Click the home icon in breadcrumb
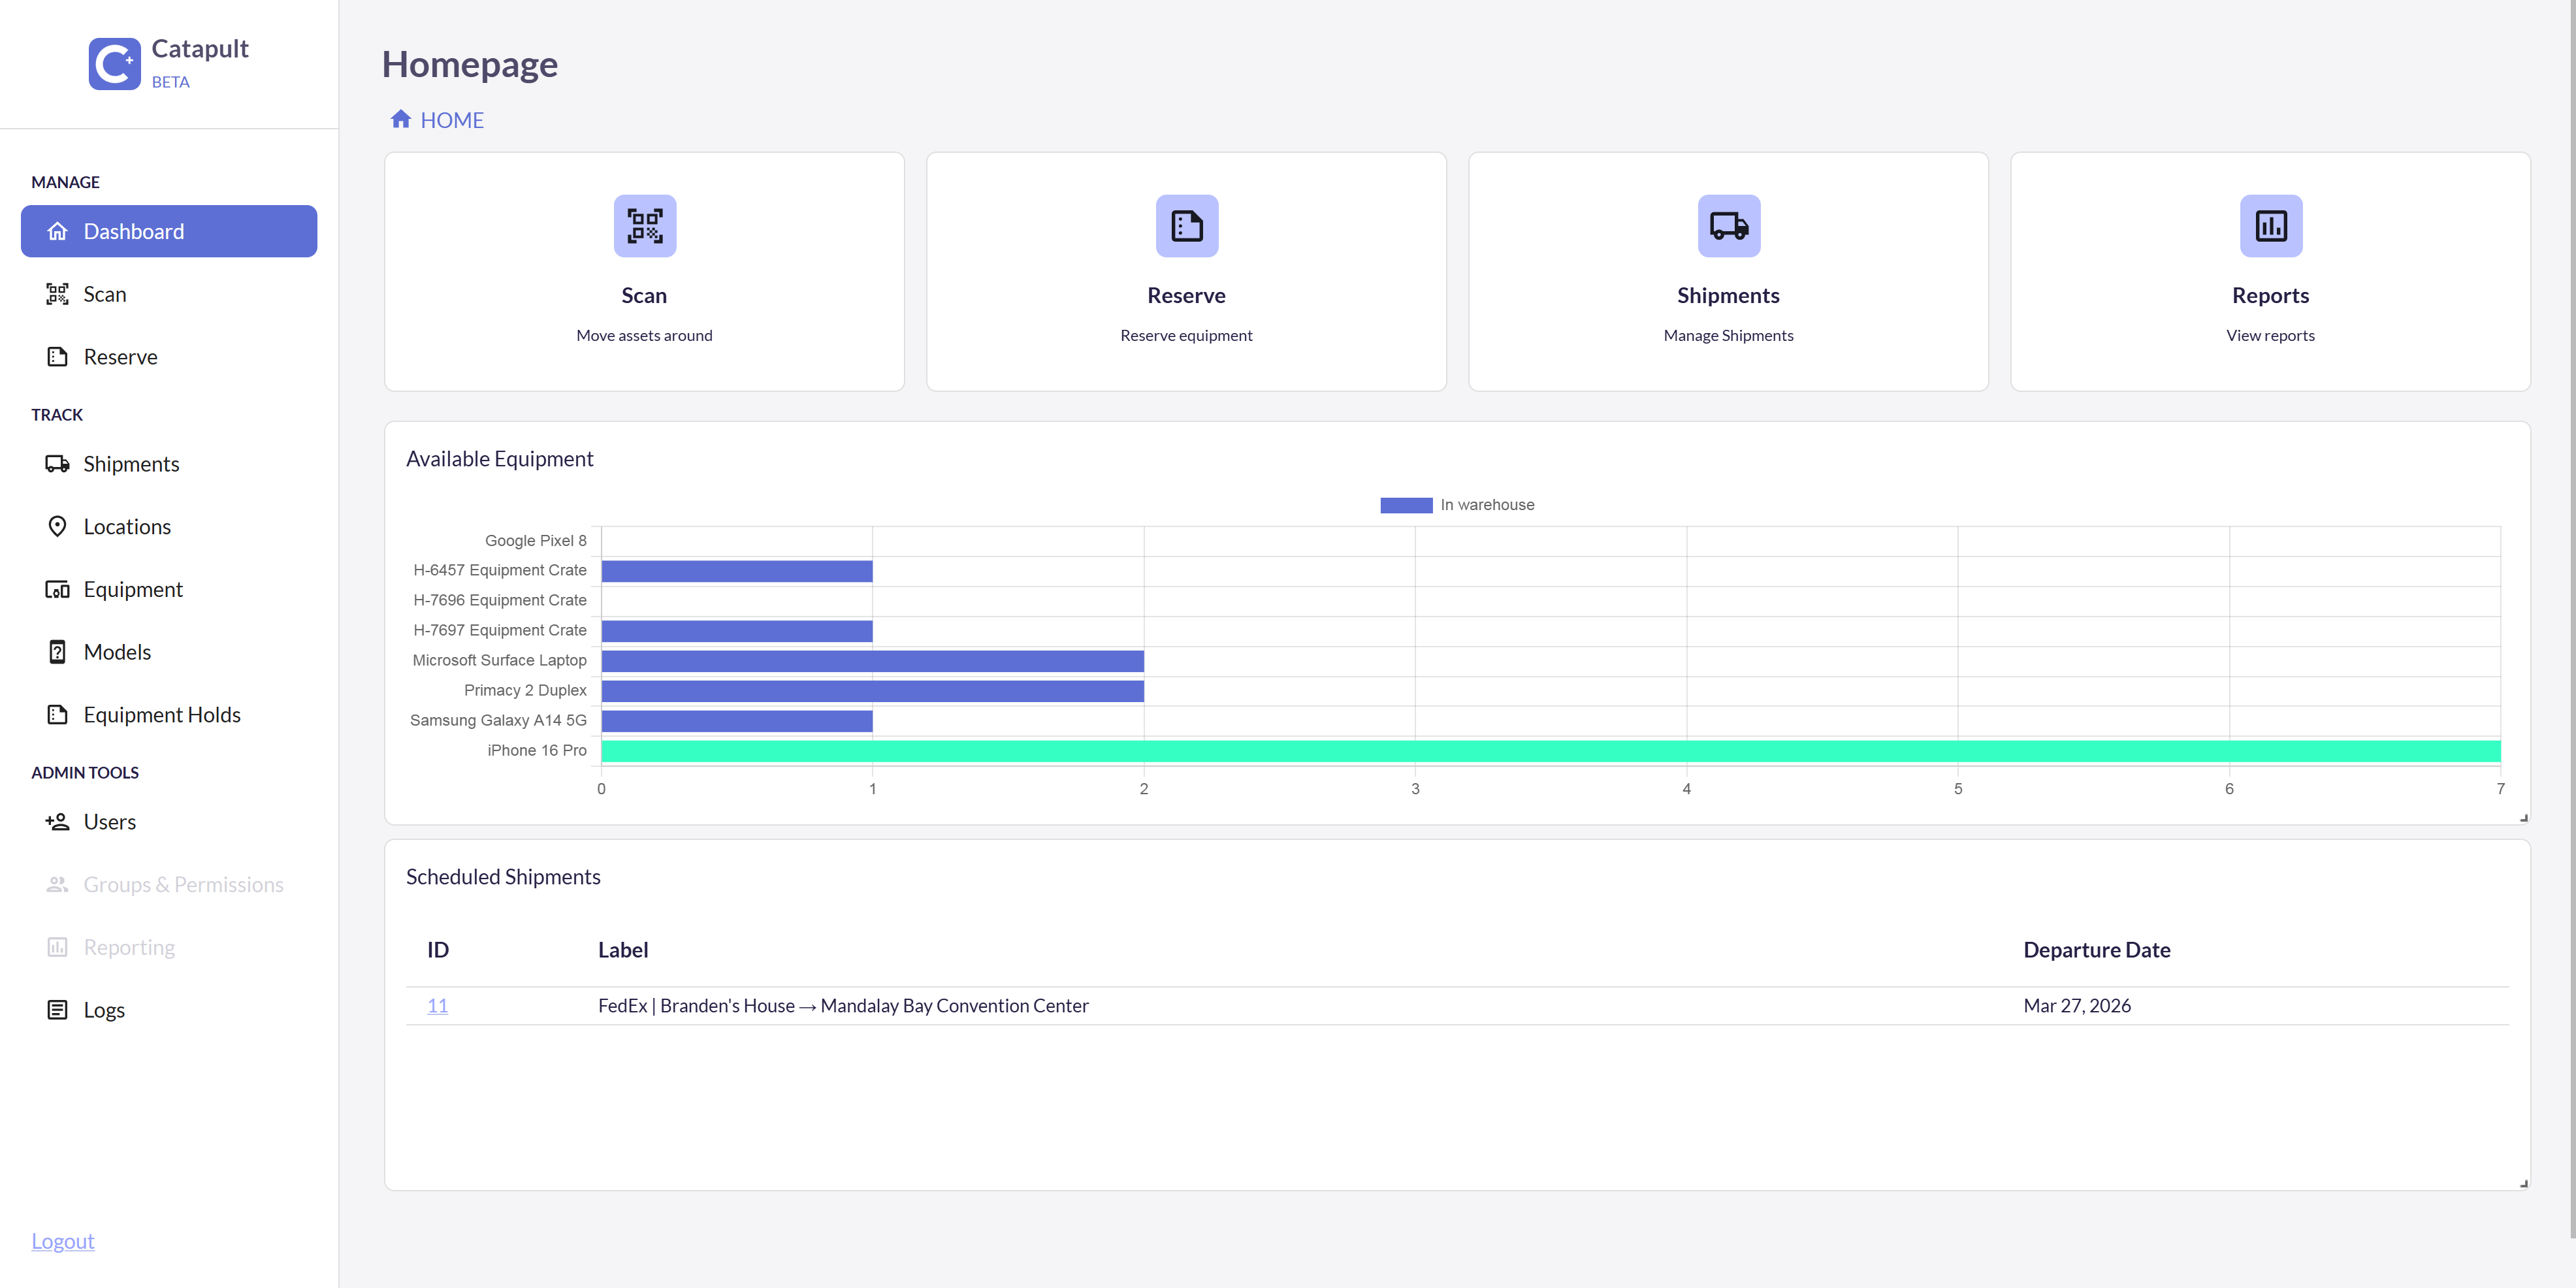 (x=401, y=120)
